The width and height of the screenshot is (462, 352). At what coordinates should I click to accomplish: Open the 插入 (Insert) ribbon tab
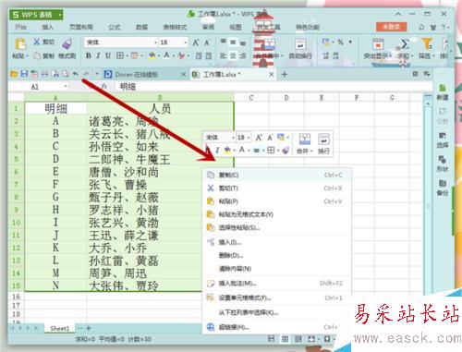(x=47, y=27)
